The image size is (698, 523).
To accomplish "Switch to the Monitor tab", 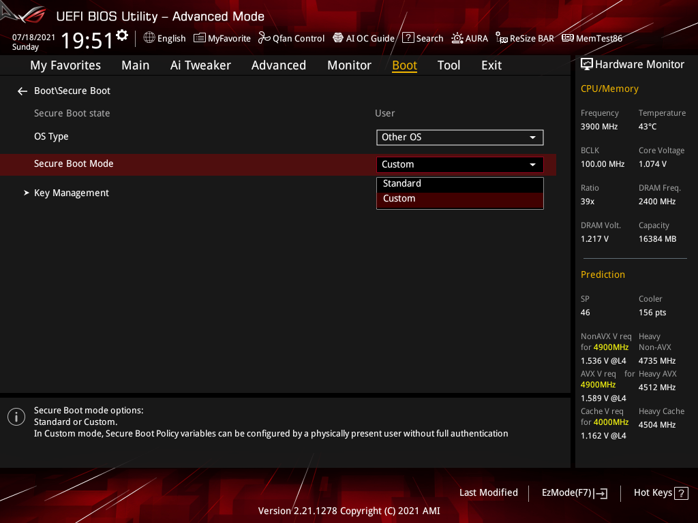I will click(349, 65).
